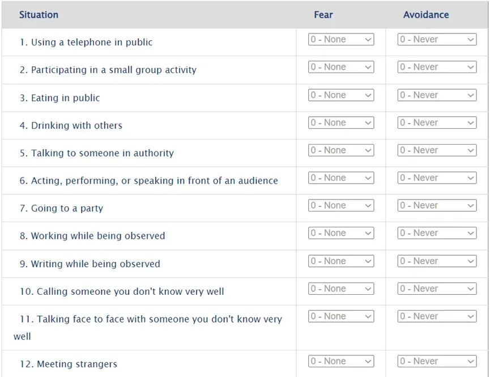Viewport: 490px width, 377px height.
Task: Expand Fear dropdown for calling someone unfamiliar
Action: pos(341,289)
